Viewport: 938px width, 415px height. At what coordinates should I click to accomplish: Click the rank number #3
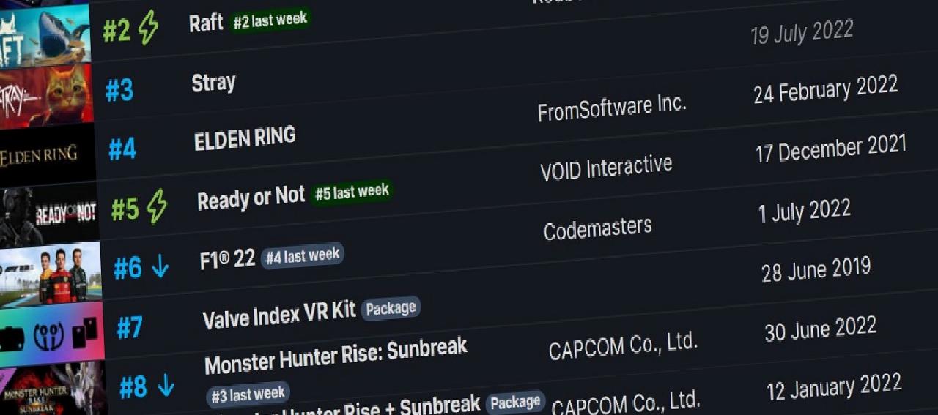pos(119,90)
